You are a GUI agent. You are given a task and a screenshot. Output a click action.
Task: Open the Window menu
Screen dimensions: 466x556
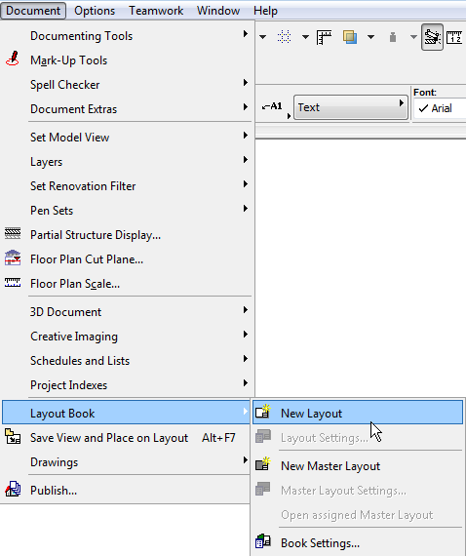point(218,11)
